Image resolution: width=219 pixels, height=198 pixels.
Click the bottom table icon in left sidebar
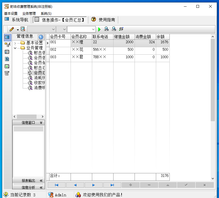(x=7, y=73)
